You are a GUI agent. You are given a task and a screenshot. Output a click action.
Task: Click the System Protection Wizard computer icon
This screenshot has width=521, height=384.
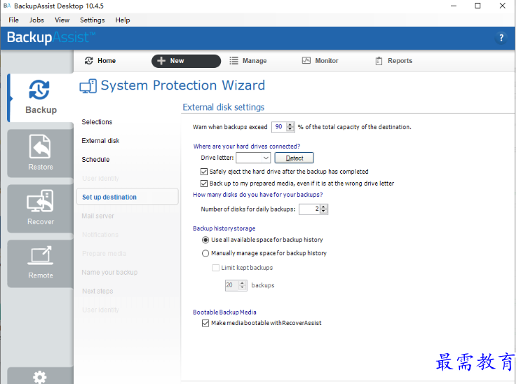click(88, 86)
